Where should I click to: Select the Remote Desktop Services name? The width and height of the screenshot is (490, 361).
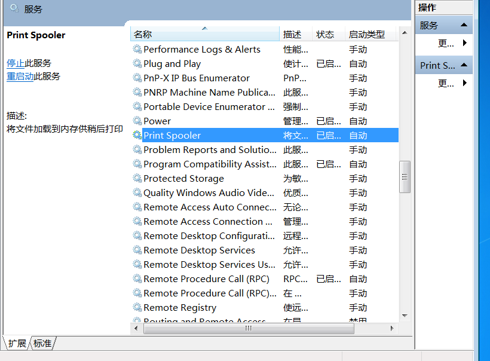coord(200,250)
